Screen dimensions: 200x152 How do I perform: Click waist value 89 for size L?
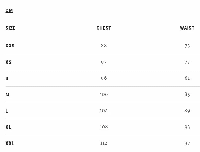point(187,111)
